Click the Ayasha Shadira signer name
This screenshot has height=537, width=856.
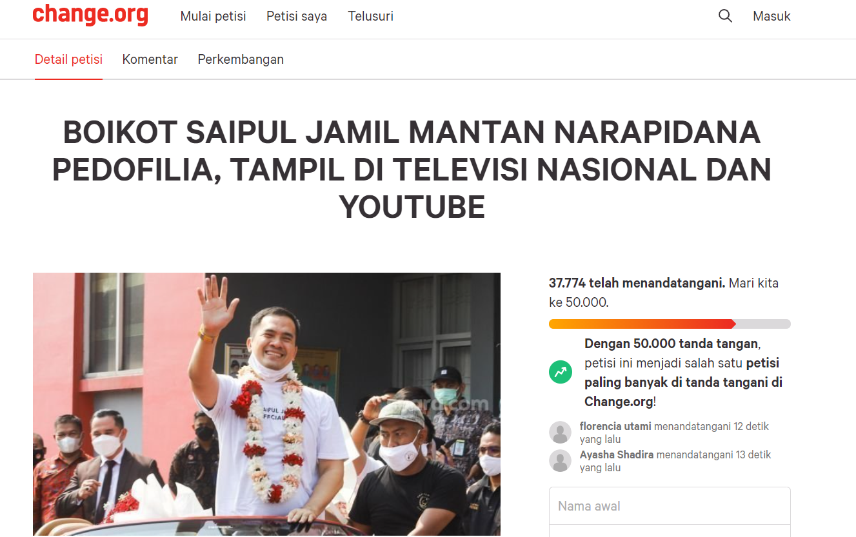click(x=617, y=454)
